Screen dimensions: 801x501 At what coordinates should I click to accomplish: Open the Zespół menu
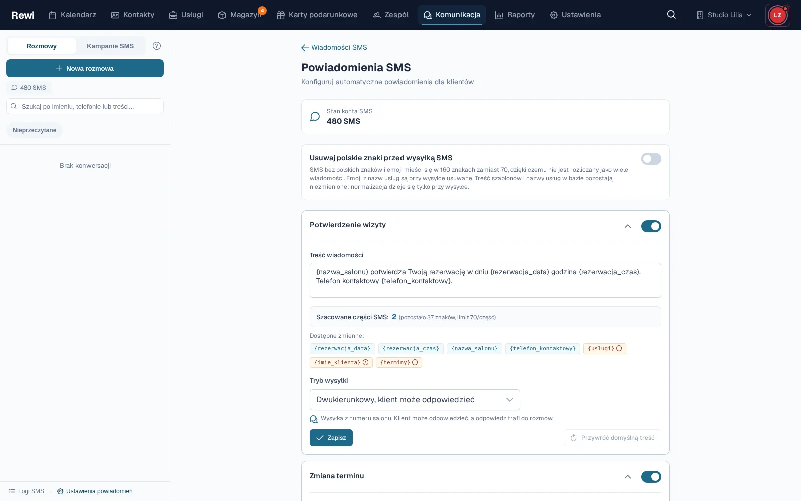click(x=391, y=15)
